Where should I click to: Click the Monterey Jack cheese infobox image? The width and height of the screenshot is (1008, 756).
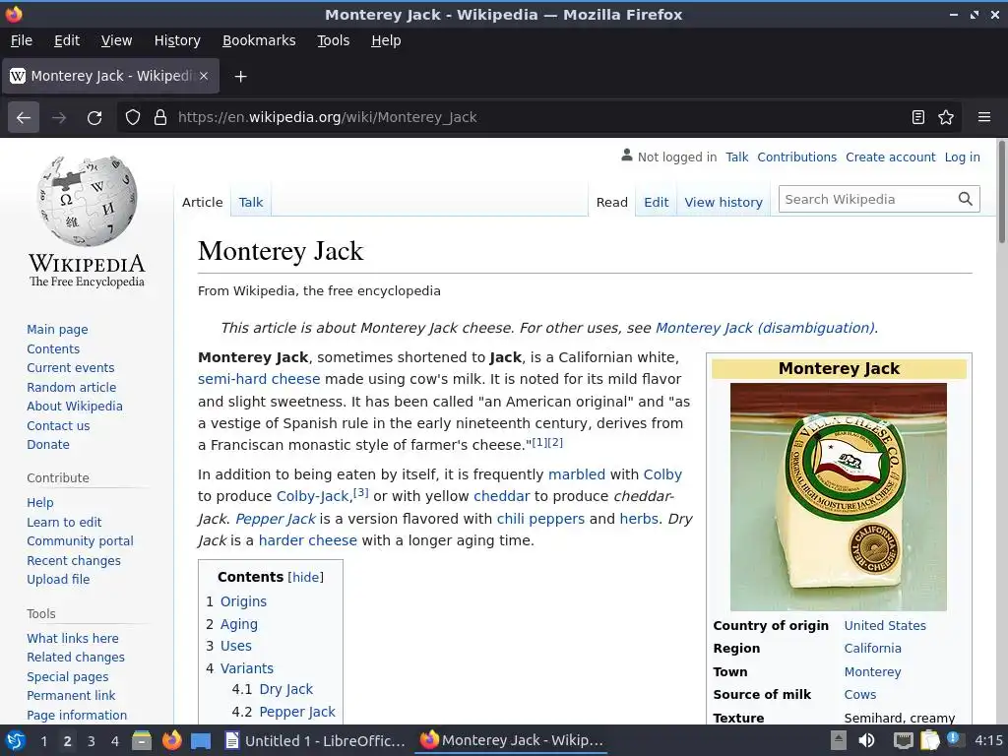point(839,497)
